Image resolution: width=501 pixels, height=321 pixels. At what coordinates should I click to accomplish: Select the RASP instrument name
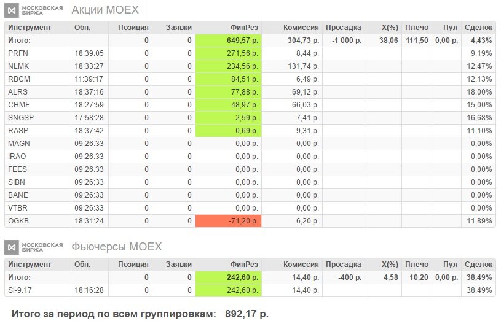[x=18, y=131]
